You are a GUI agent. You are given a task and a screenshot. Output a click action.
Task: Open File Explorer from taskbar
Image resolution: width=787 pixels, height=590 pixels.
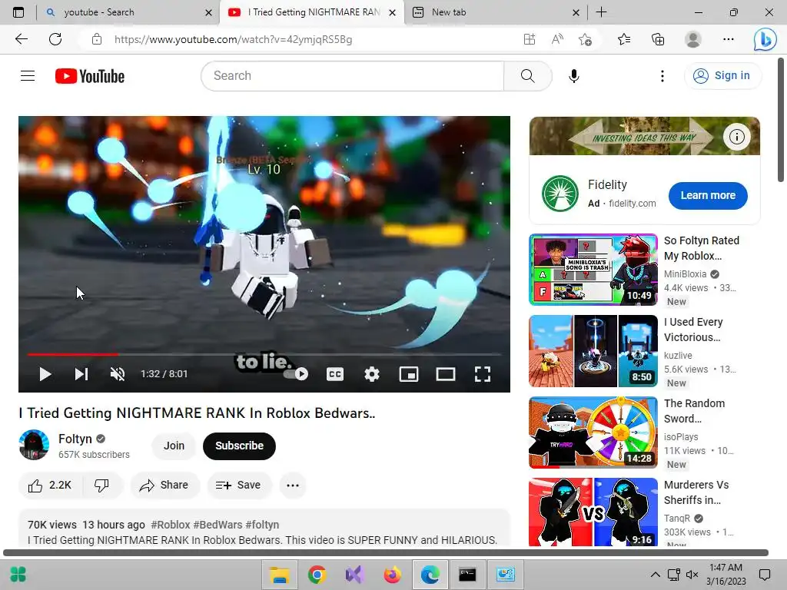(279, 575)
